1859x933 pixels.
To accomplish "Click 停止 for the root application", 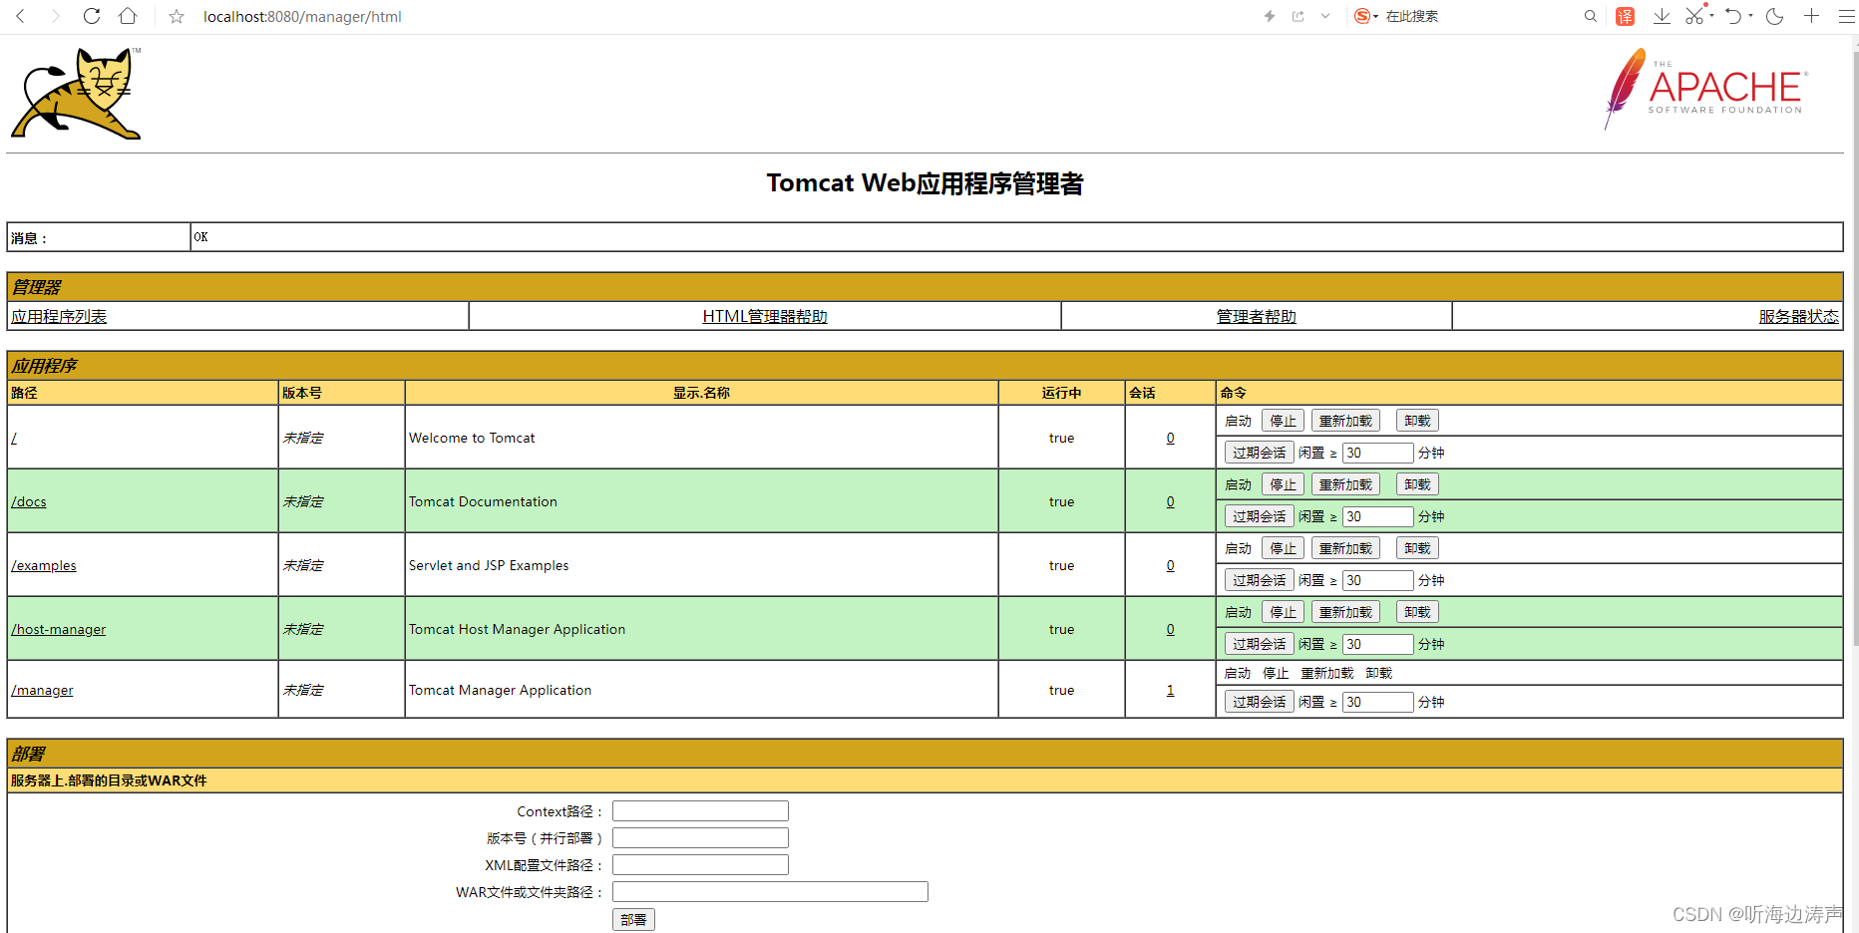I will [x=1283, y=421].
